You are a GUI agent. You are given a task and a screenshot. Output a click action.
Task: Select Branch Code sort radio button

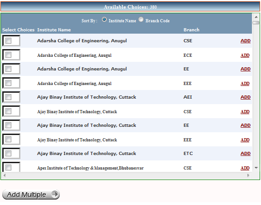pos(141,20)
